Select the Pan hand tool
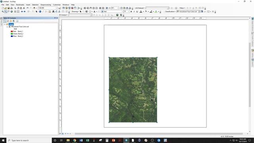Image resolution: width=254 pixels, height=143 pixels. (x=9, y=12)
